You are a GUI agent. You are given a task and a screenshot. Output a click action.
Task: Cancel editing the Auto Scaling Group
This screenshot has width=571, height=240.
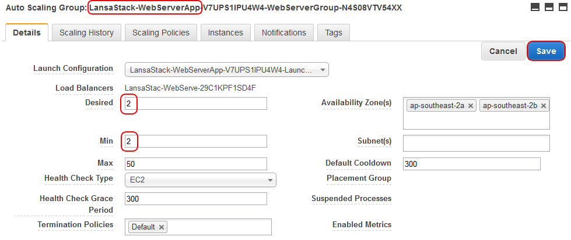click(503, 51)
